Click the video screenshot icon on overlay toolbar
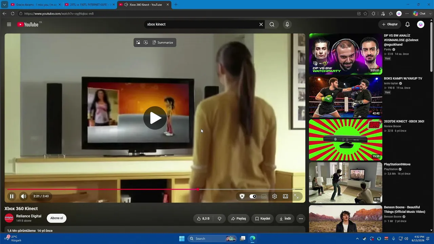434x244 pixels. (146, 42)
